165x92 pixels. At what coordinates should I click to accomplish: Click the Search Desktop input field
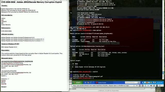click(131, 83)
